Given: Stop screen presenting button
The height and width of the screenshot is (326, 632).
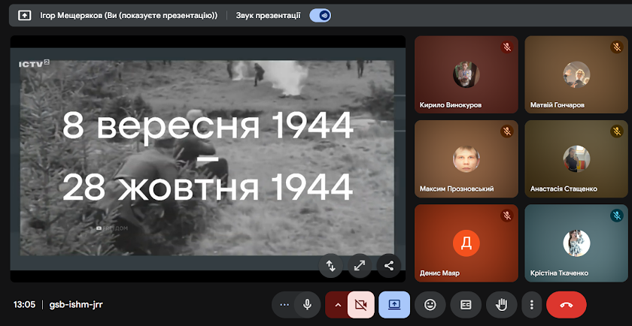Looking at the screenshot, I should pos(394,304).
